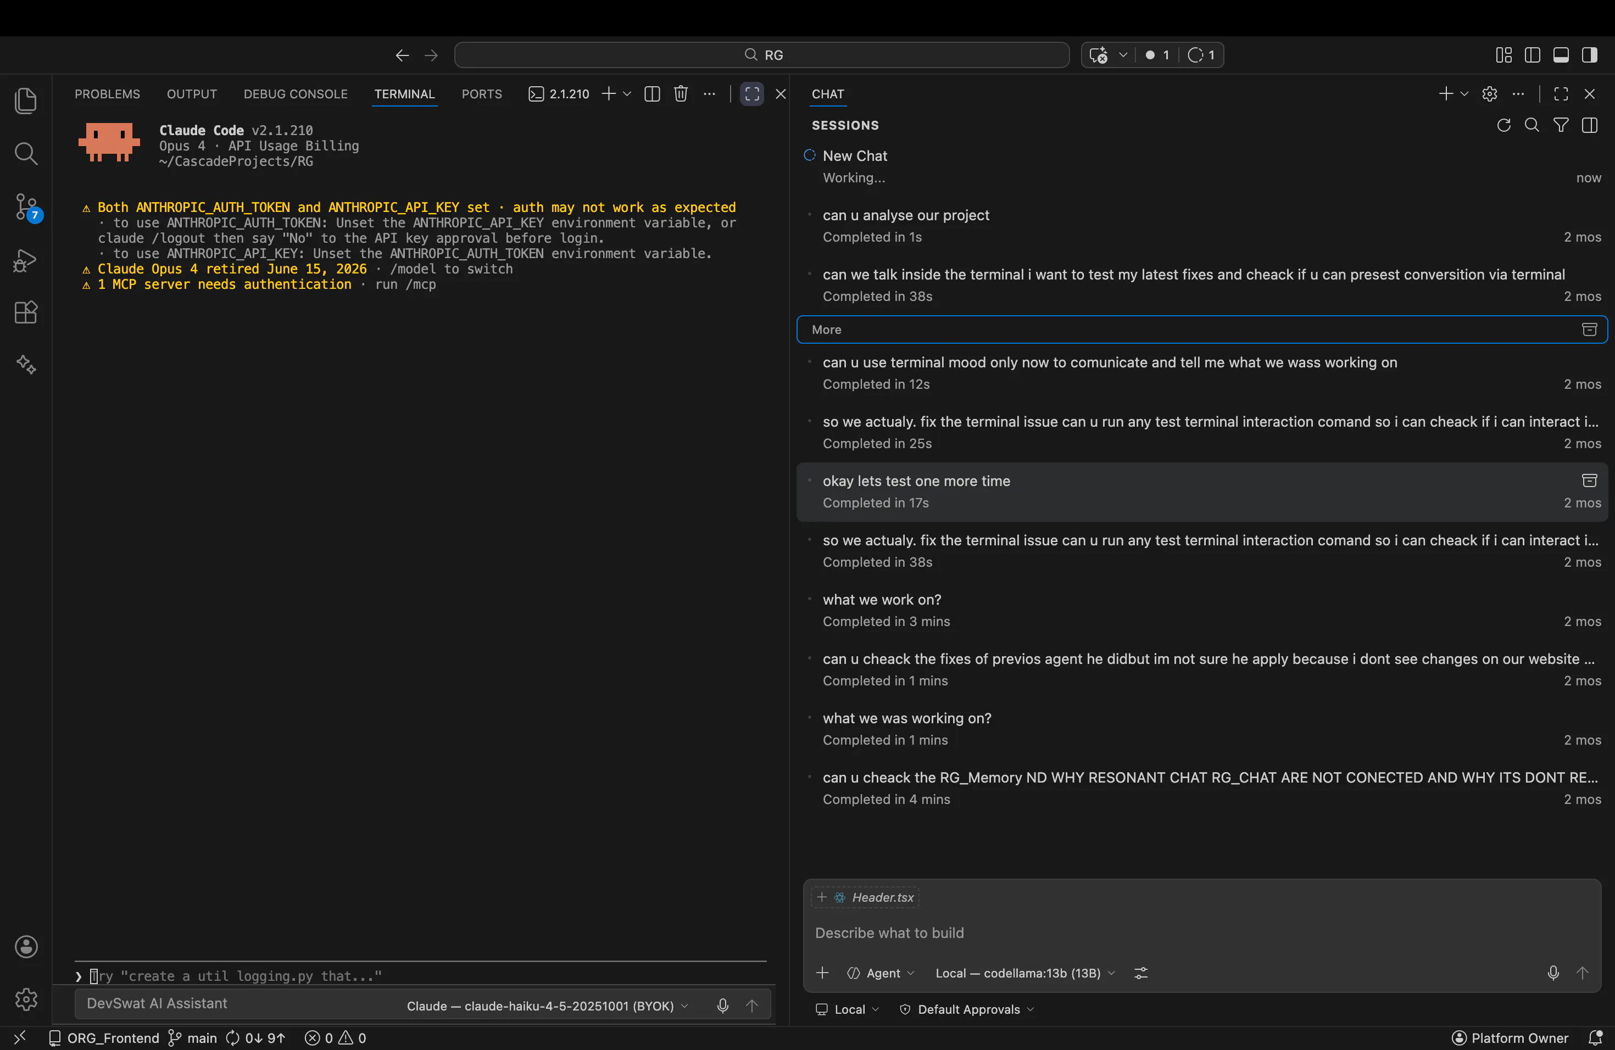This screenshot has width=1615, height=1050.
Task: Add context with plus in chat input
Action: click(822, 973)
